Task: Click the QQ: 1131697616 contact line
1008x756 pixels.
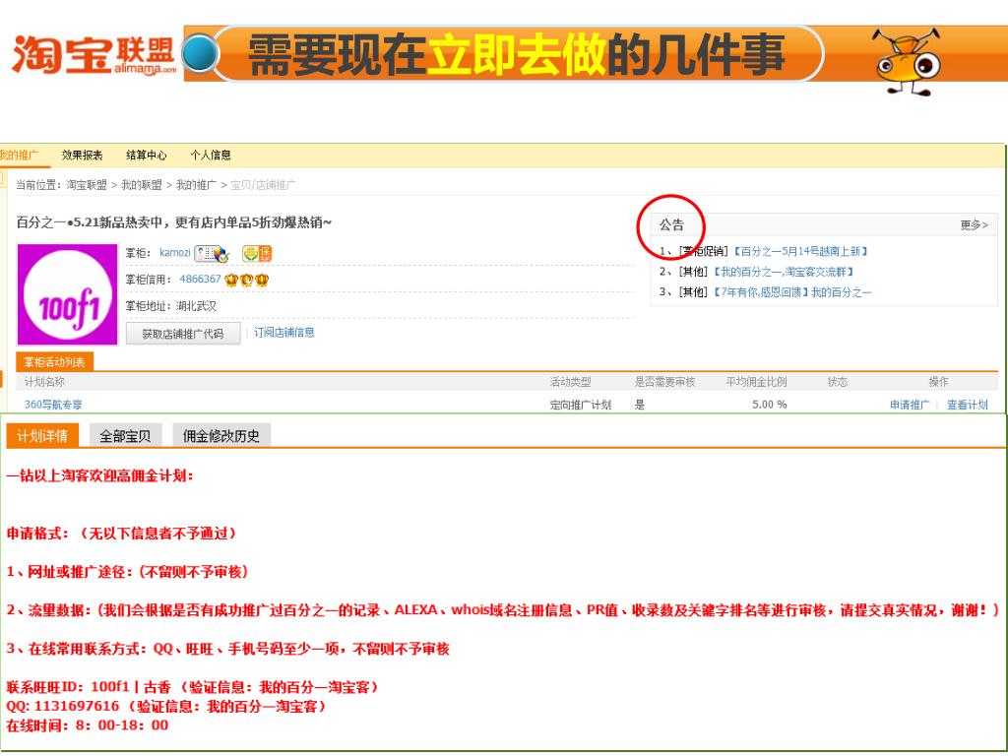Action: click(166, 706)
